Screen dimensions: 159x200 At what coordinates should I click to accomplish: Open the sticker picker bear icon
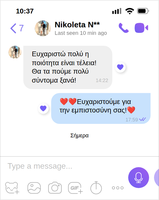12,188
